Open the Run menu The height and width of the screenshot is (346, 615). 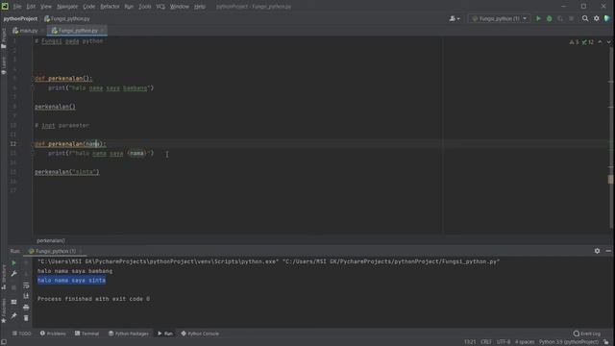pos(129,7)
